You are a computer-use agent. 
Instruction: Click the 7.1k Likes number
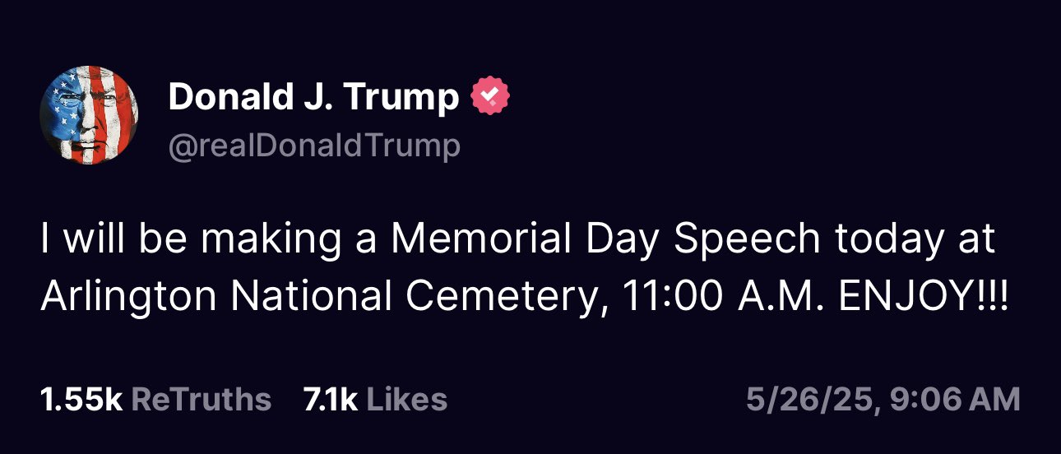coord(330,400)
